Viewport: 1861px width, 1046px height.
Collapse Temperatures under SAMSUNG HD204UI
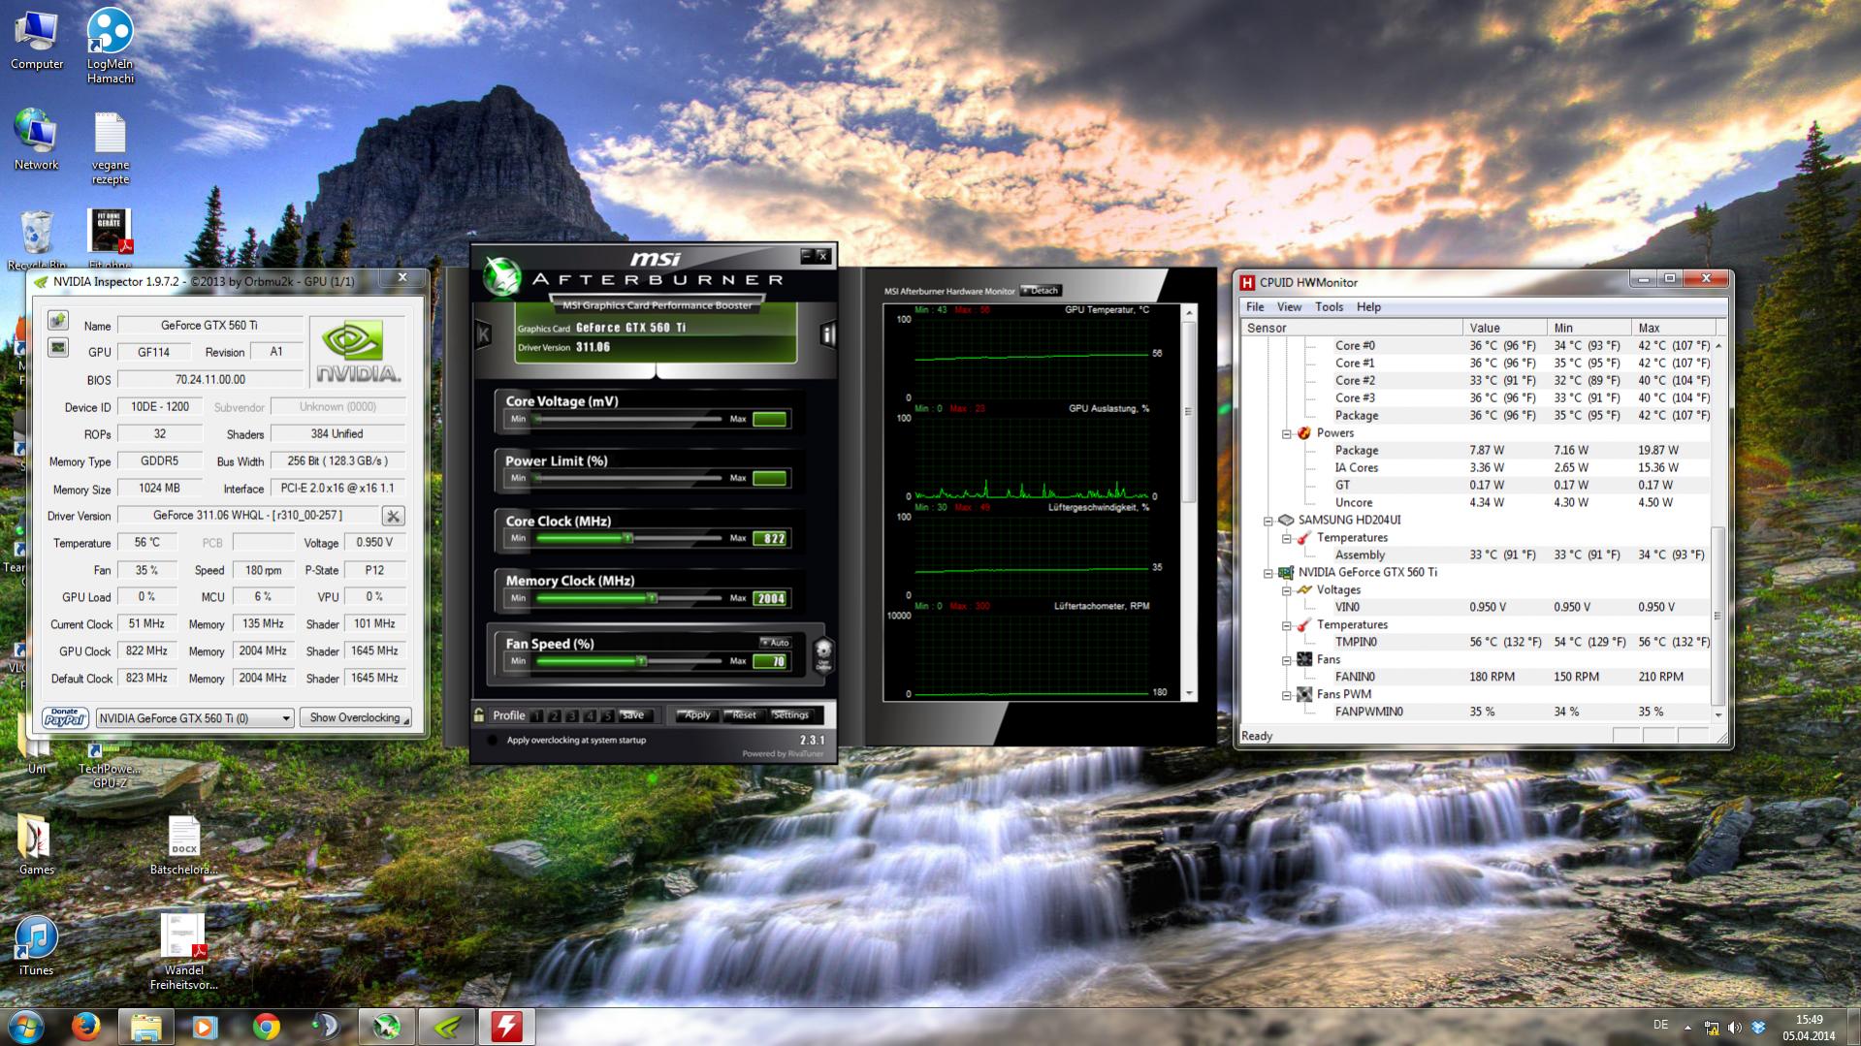point(1286,538)
